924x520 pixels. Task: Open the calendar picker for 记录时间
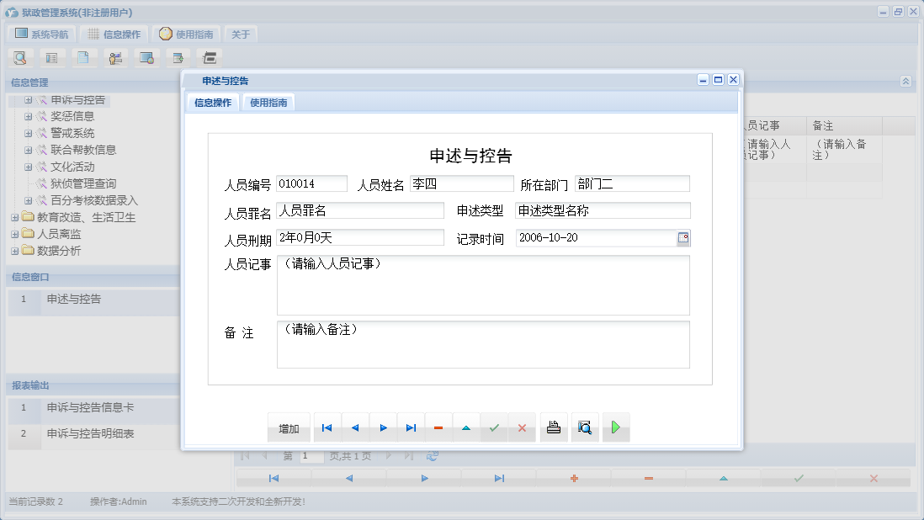(684, 238)
